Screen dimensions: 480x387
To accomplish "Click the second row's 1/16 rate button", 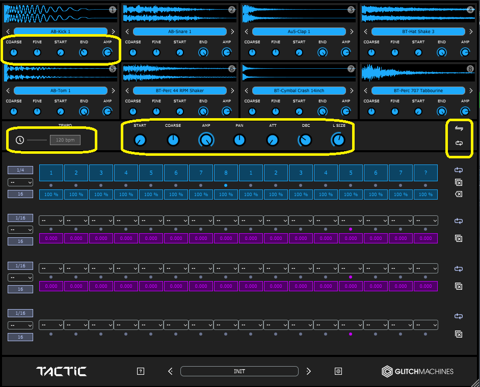I will click(x=20, y=218).
